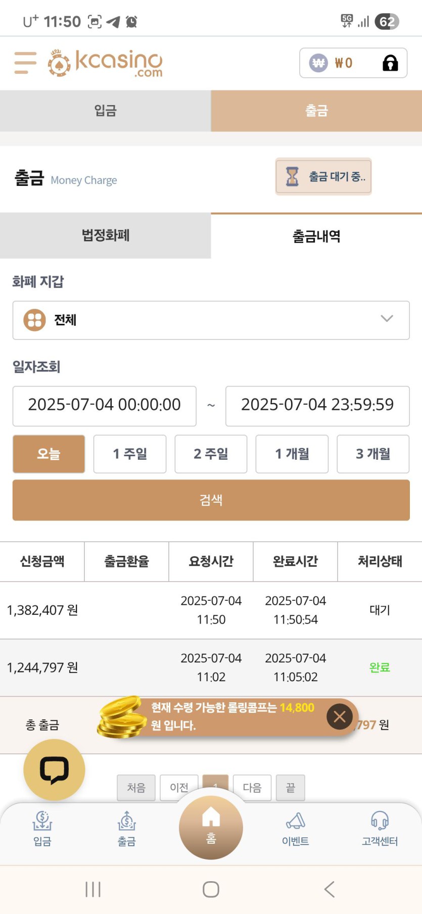Tap the lock icon in balance box

390,63
